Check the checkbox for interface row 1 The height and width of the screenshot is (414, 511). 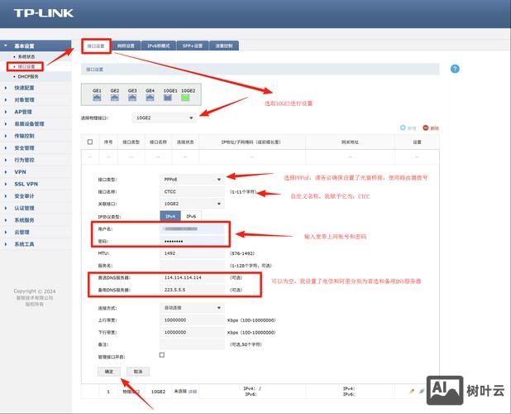89,390
